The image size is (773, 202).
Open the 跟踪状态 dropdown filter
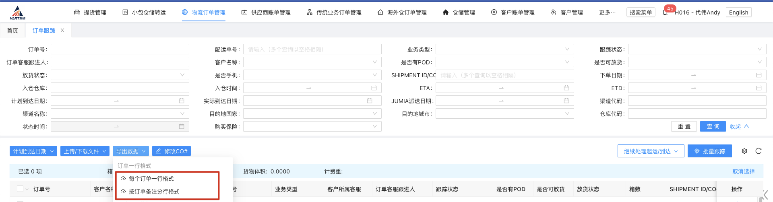point(697,49)
